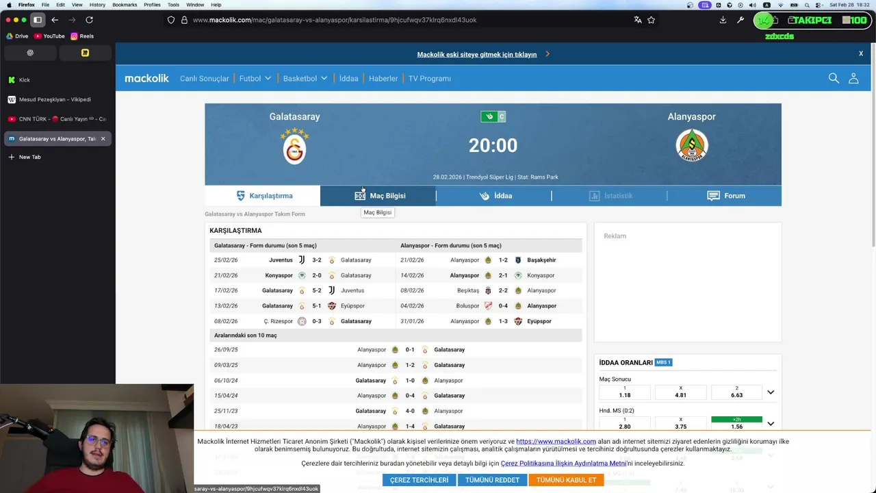The height and width of the screenshot is (493, 876).
Task: Click the Ç. Rizespor 0-3 Galatasaray score
Action: (x=317, y=321)
